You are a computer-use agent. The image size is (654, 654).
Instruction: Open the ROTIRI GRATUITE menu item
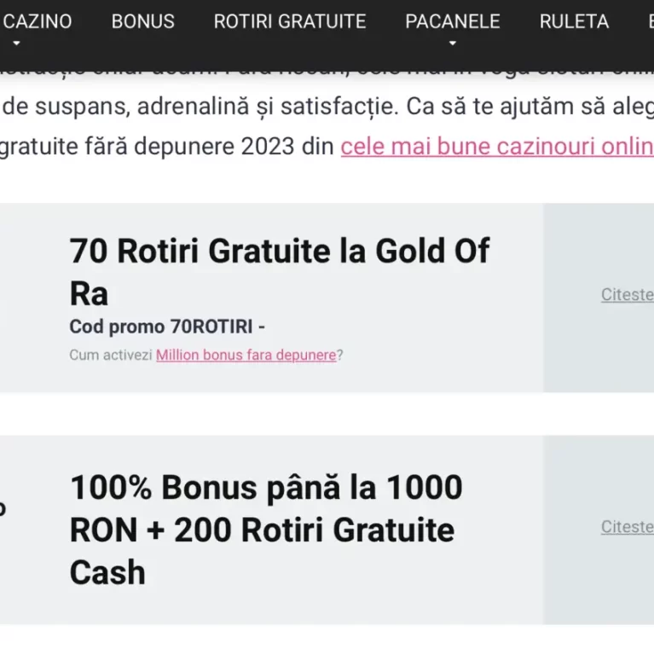click(x=290, y=21)
